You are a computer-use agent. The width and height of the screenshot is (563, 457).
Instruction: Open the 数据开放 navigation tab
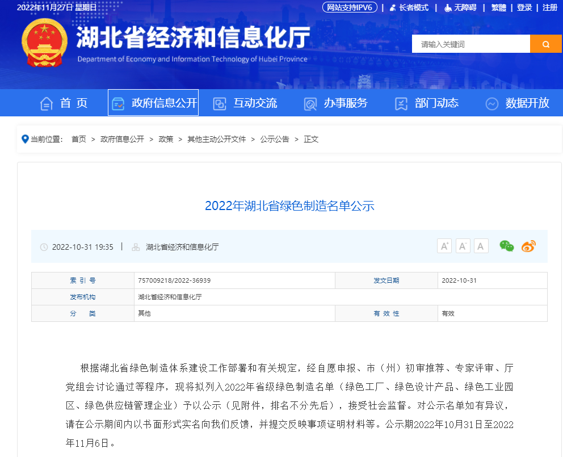coord(517,103)
